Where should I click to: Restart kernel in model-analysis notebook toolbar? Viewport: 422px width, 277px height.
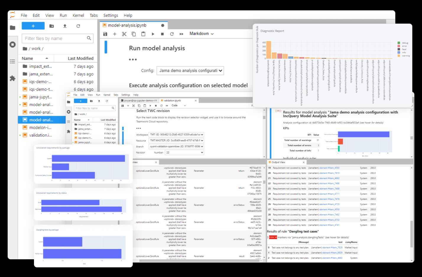[x=172, y=34]
